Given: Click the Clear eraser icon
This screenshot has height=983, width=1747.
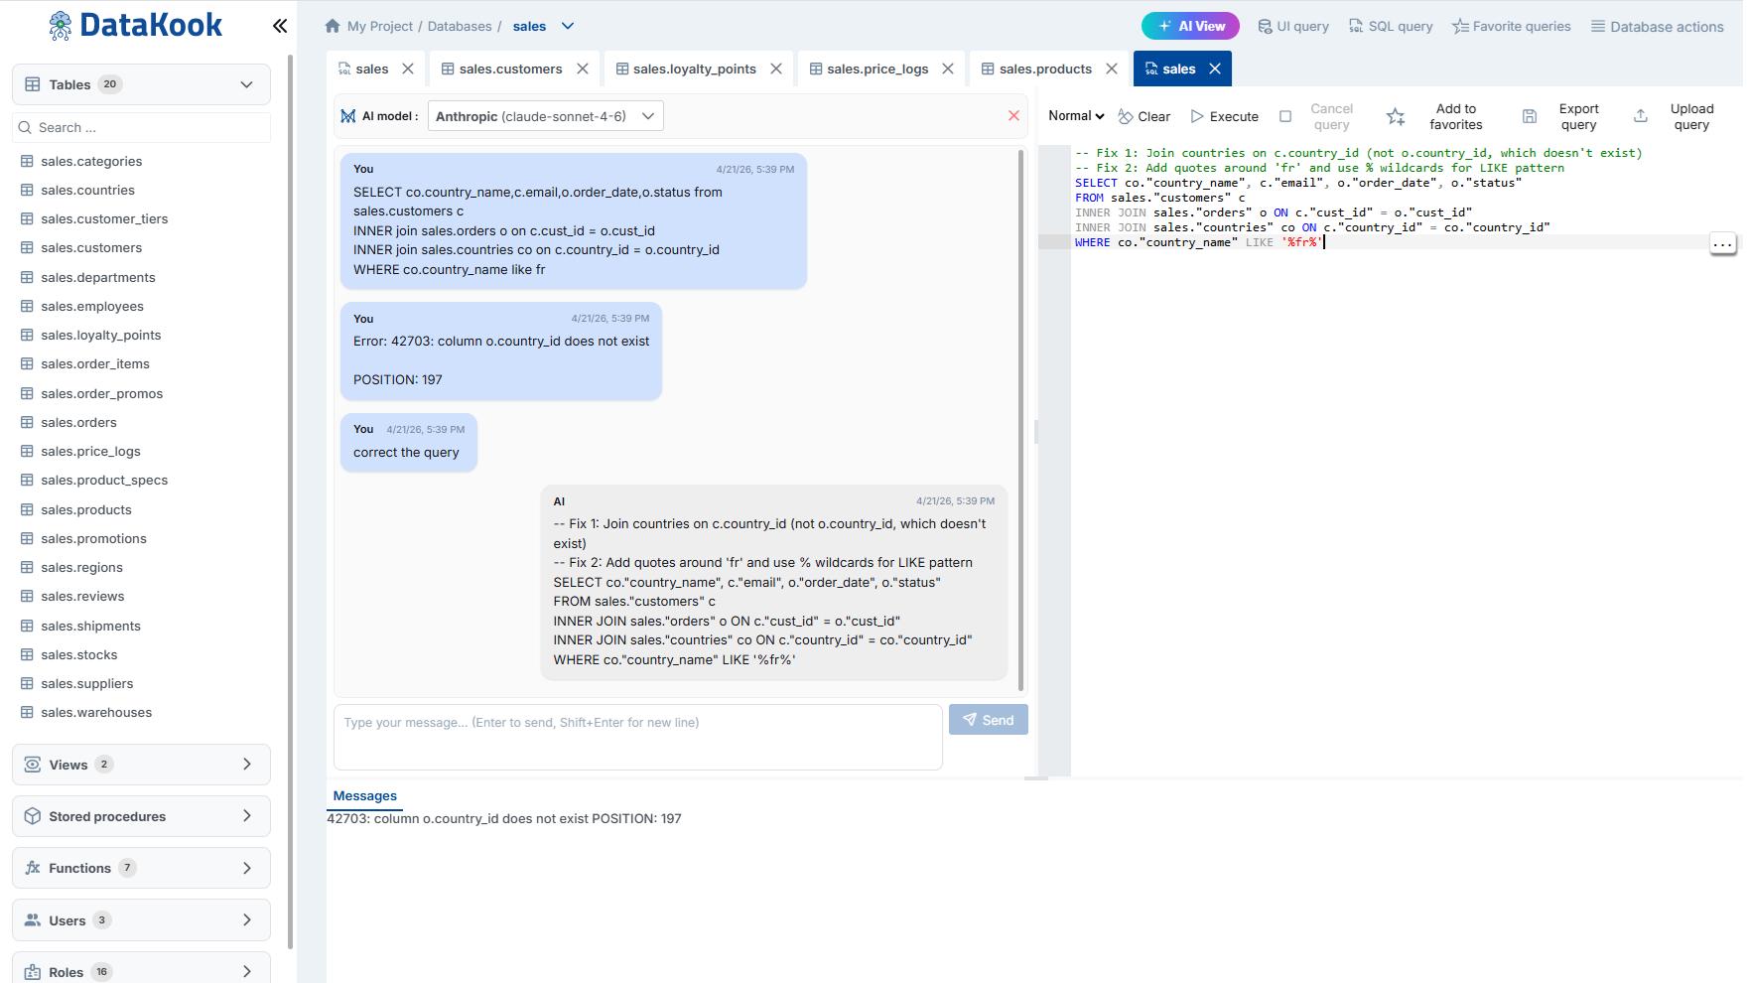Looking at the screenshot, I should point(1126,116).
